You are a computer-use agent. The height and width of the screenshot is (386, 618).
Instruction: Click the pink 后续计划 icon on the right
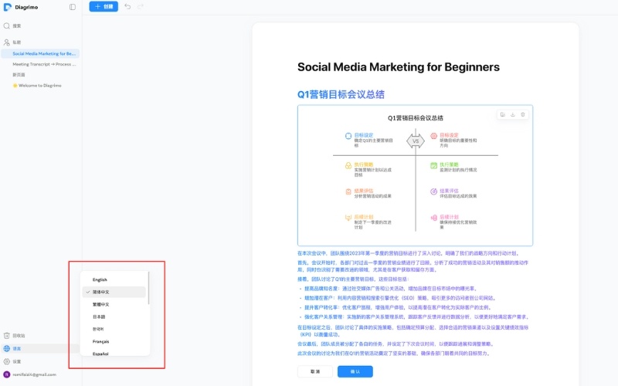(x=433, y=218)
